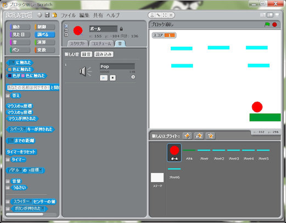Delete the Pop sound
This screenshot has height=223, width=286.
(x=133, y=77)
